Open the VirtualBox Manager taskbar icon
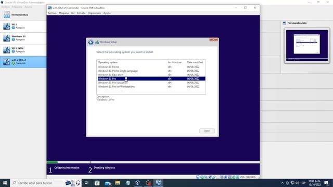The width and height of the screenshot is (333, 187). point(137,183)
